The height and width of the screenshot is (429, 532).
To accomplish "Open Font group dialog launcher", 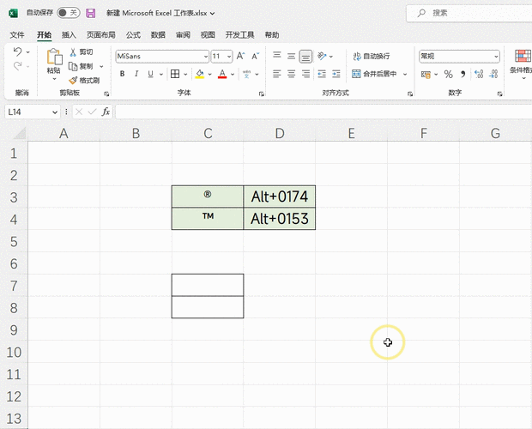I will [261, 94].
